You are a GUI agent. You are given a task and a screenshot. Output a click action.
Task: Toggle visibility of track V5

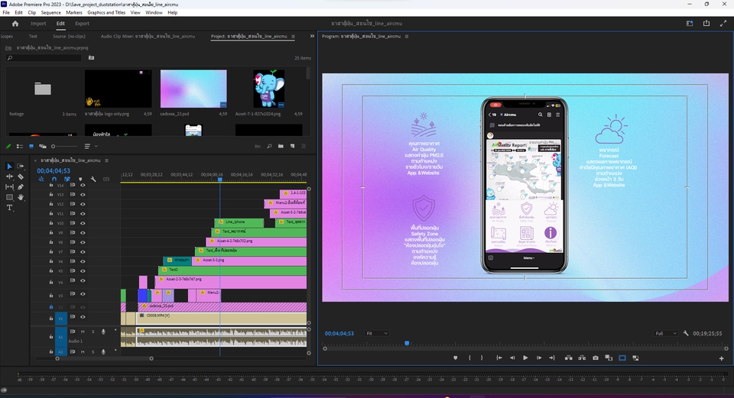click(83, 270)
